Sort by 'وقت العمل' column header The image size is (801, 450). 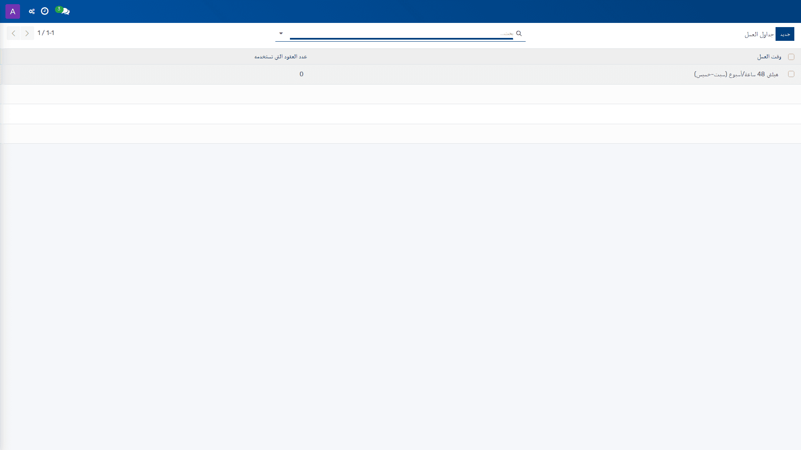click(x=769, y=57)
